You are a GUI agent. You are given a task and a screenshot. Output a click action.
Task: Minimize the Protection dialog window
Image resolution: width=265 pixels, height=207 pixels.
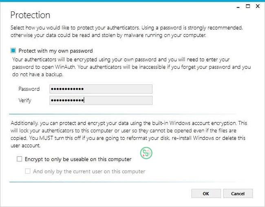[x=238, y=7]
